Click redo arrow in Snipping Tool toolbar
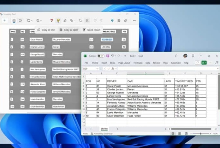 tap(101, 20)
